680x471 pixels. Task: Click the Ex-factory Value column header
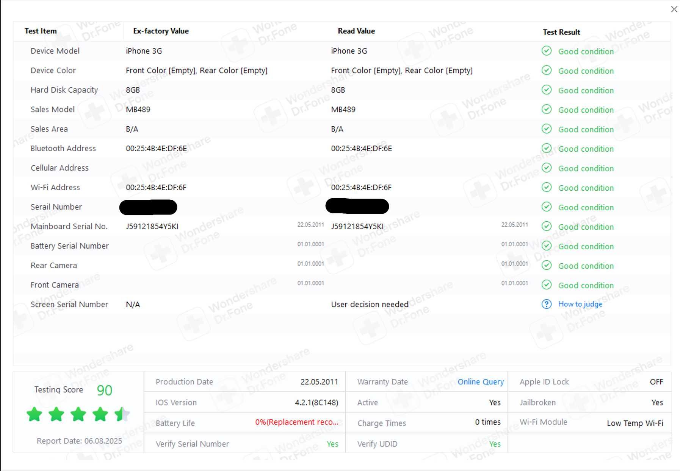tap(161, 31)
